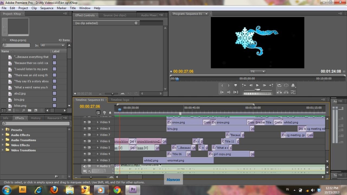
Task: Click Step Forward frame button
Action: click(x=265, y=85)
